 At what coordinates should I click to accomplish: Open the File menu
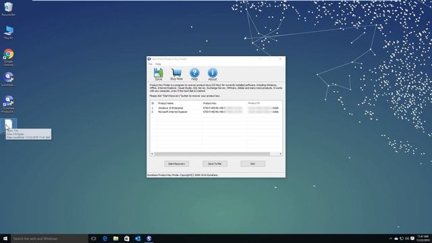click(x=150, y=64)
